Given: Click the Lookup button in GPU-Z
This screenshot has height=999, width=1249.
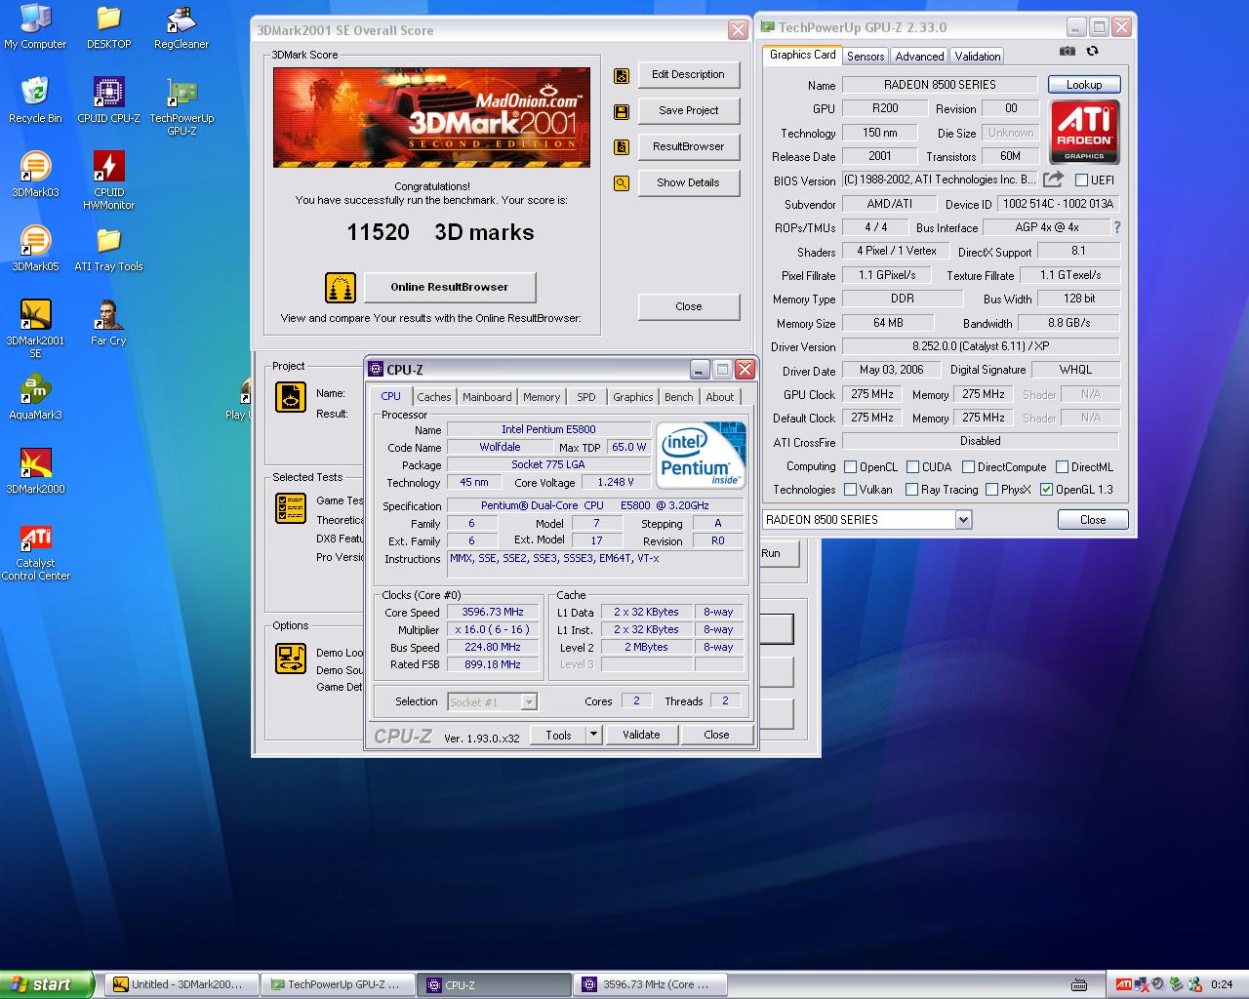Looking at the screenshot, I should [1084, 85].
